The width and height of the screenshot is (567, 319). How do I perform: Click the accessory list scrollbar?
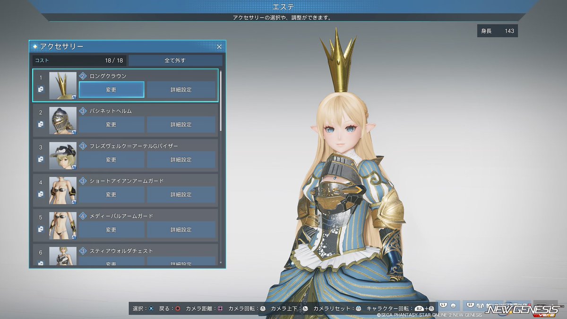[x=221, y=100]
